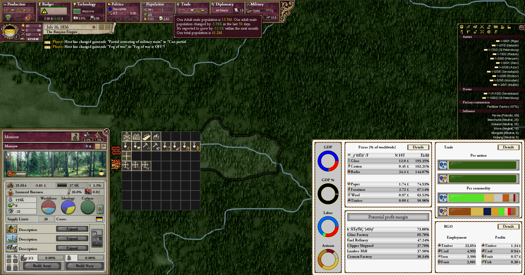The width and height of the screenshot is (525, 275).
Task: Click the fort building icon
Action: click(x=11, y=229)
